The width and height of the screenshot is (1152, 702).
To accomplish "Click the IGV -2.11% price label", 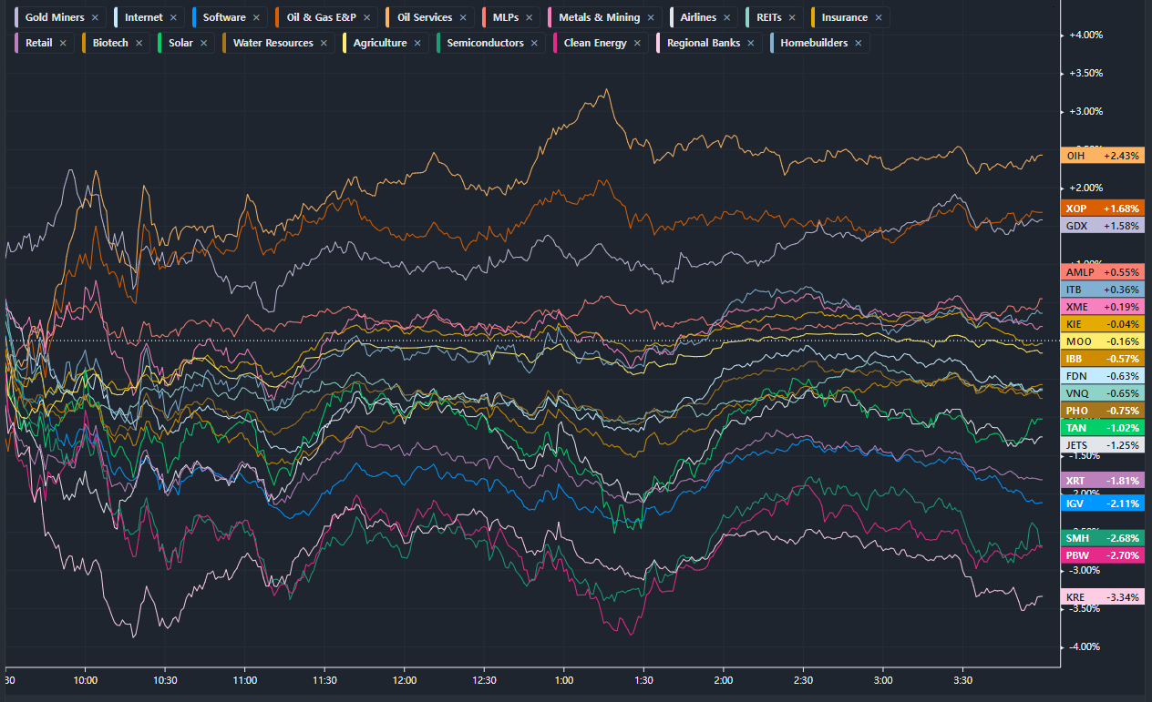I will (1103, 503).
